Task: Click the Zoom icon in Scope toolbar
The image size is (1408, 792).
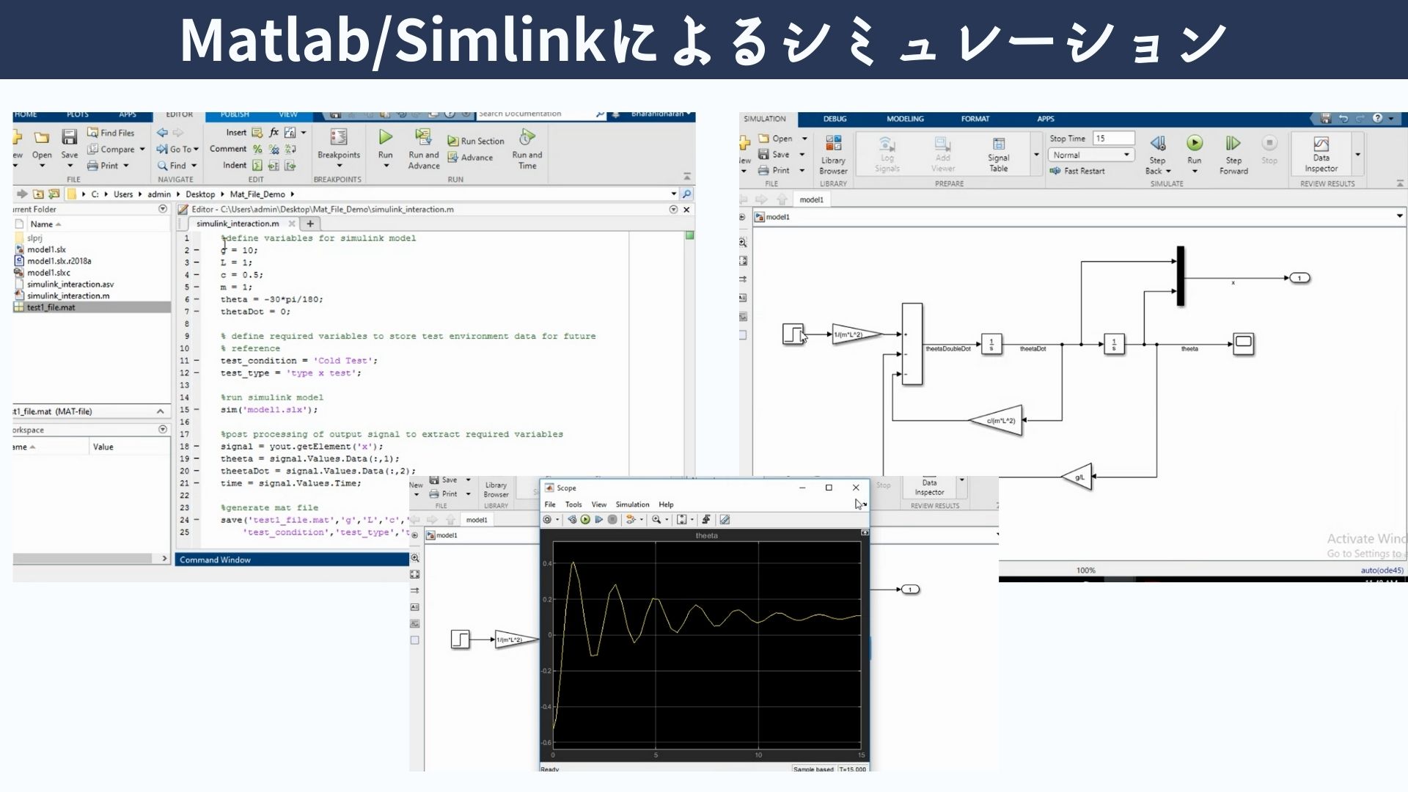Action: [656, 519]
